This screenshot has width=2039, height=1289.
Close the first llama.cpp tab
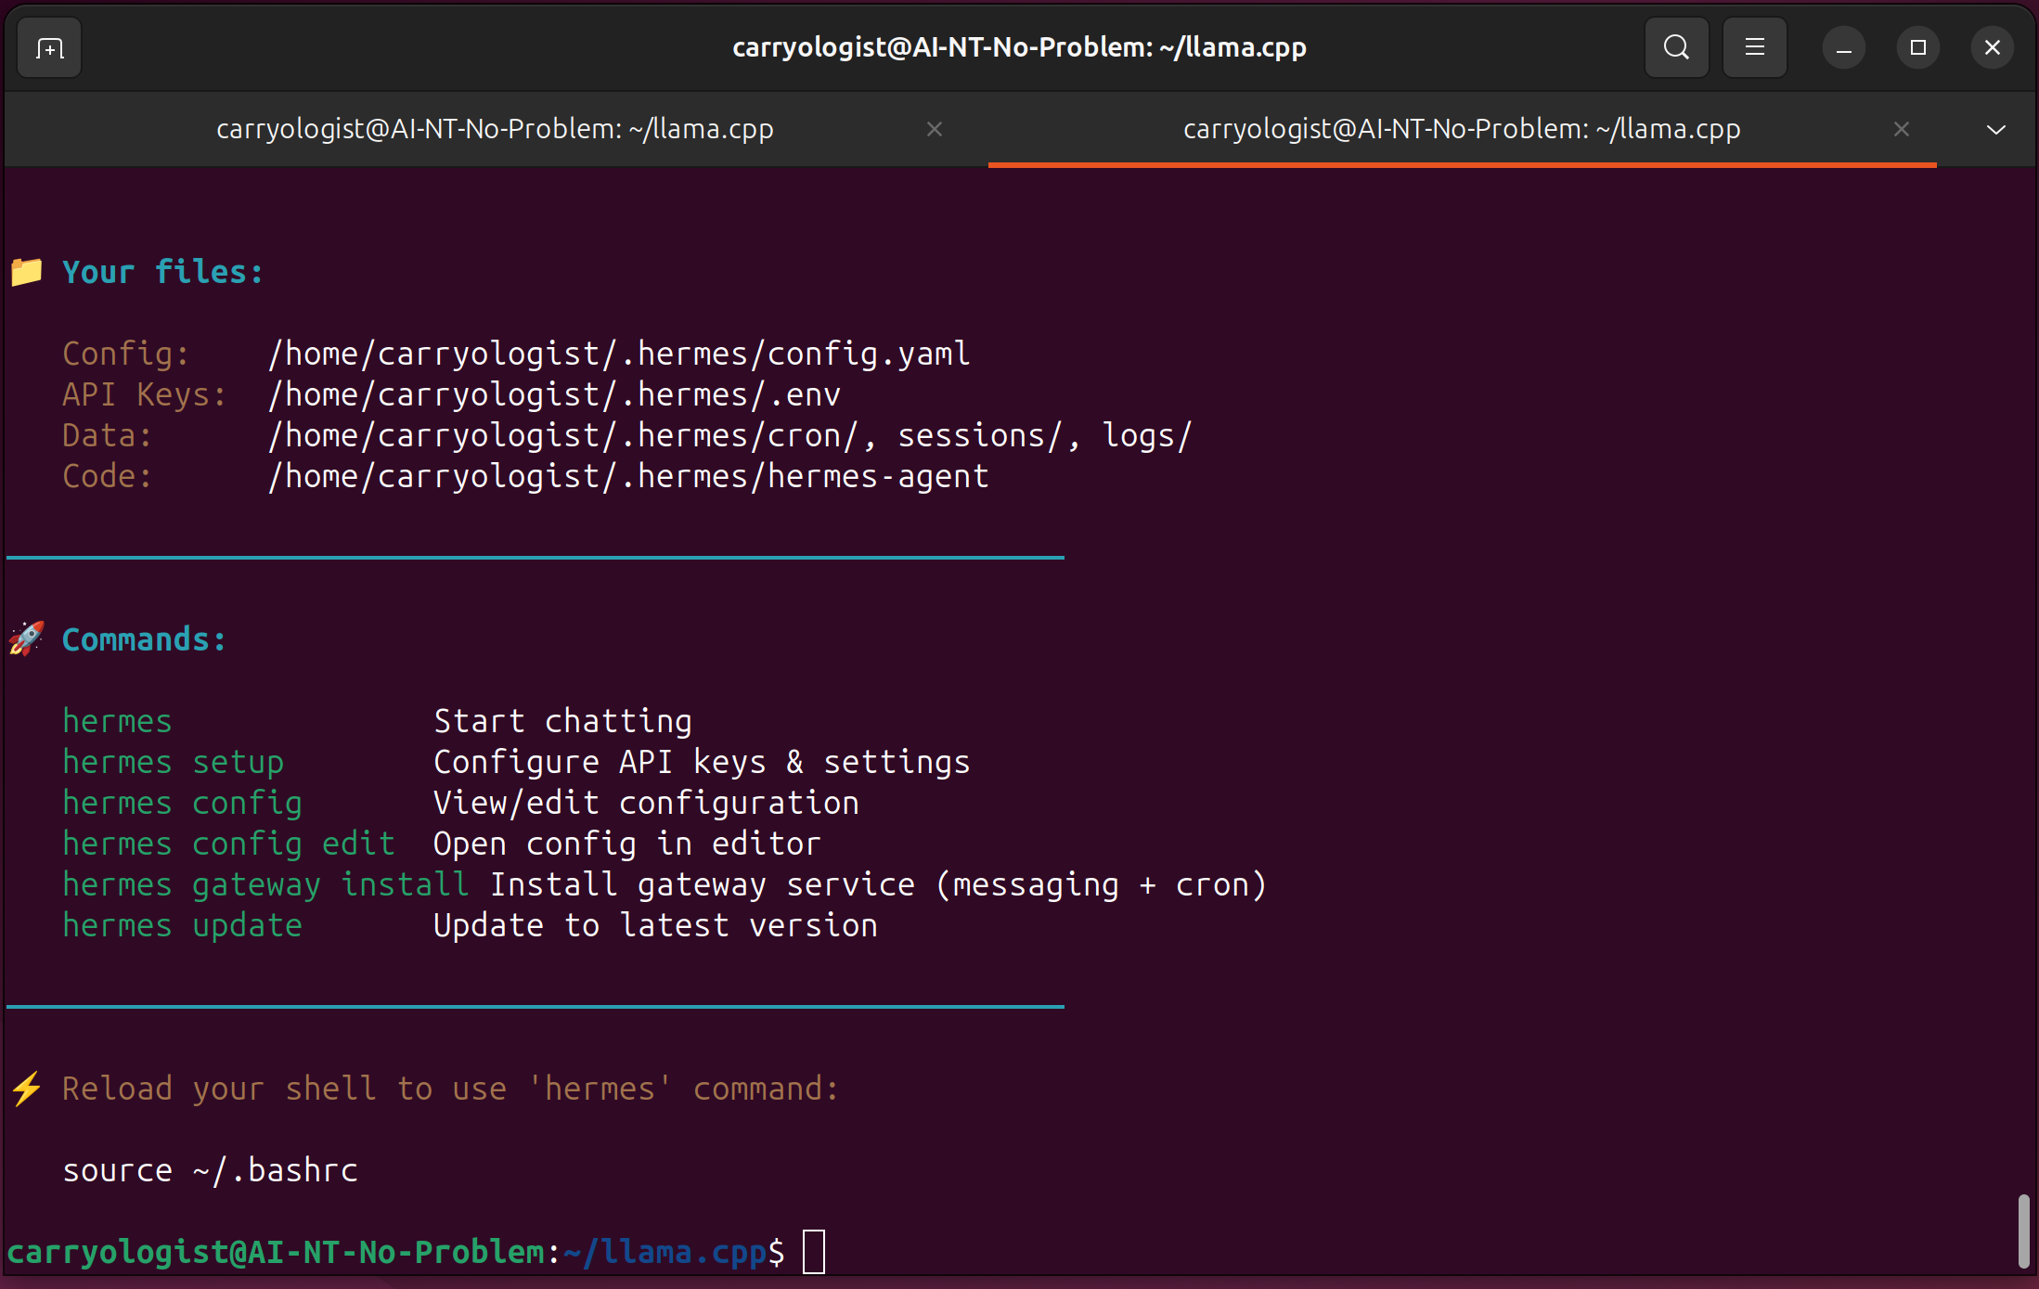pos(935,129)
